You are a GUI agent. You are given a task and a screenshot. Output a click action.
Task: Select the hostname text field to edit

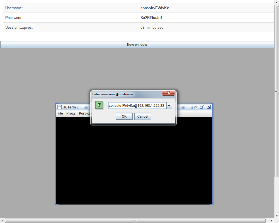(x=137, y=105)
